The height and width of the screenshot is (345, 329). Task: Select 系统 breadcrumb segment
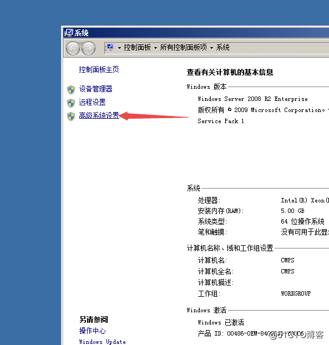tap(222, 47)
